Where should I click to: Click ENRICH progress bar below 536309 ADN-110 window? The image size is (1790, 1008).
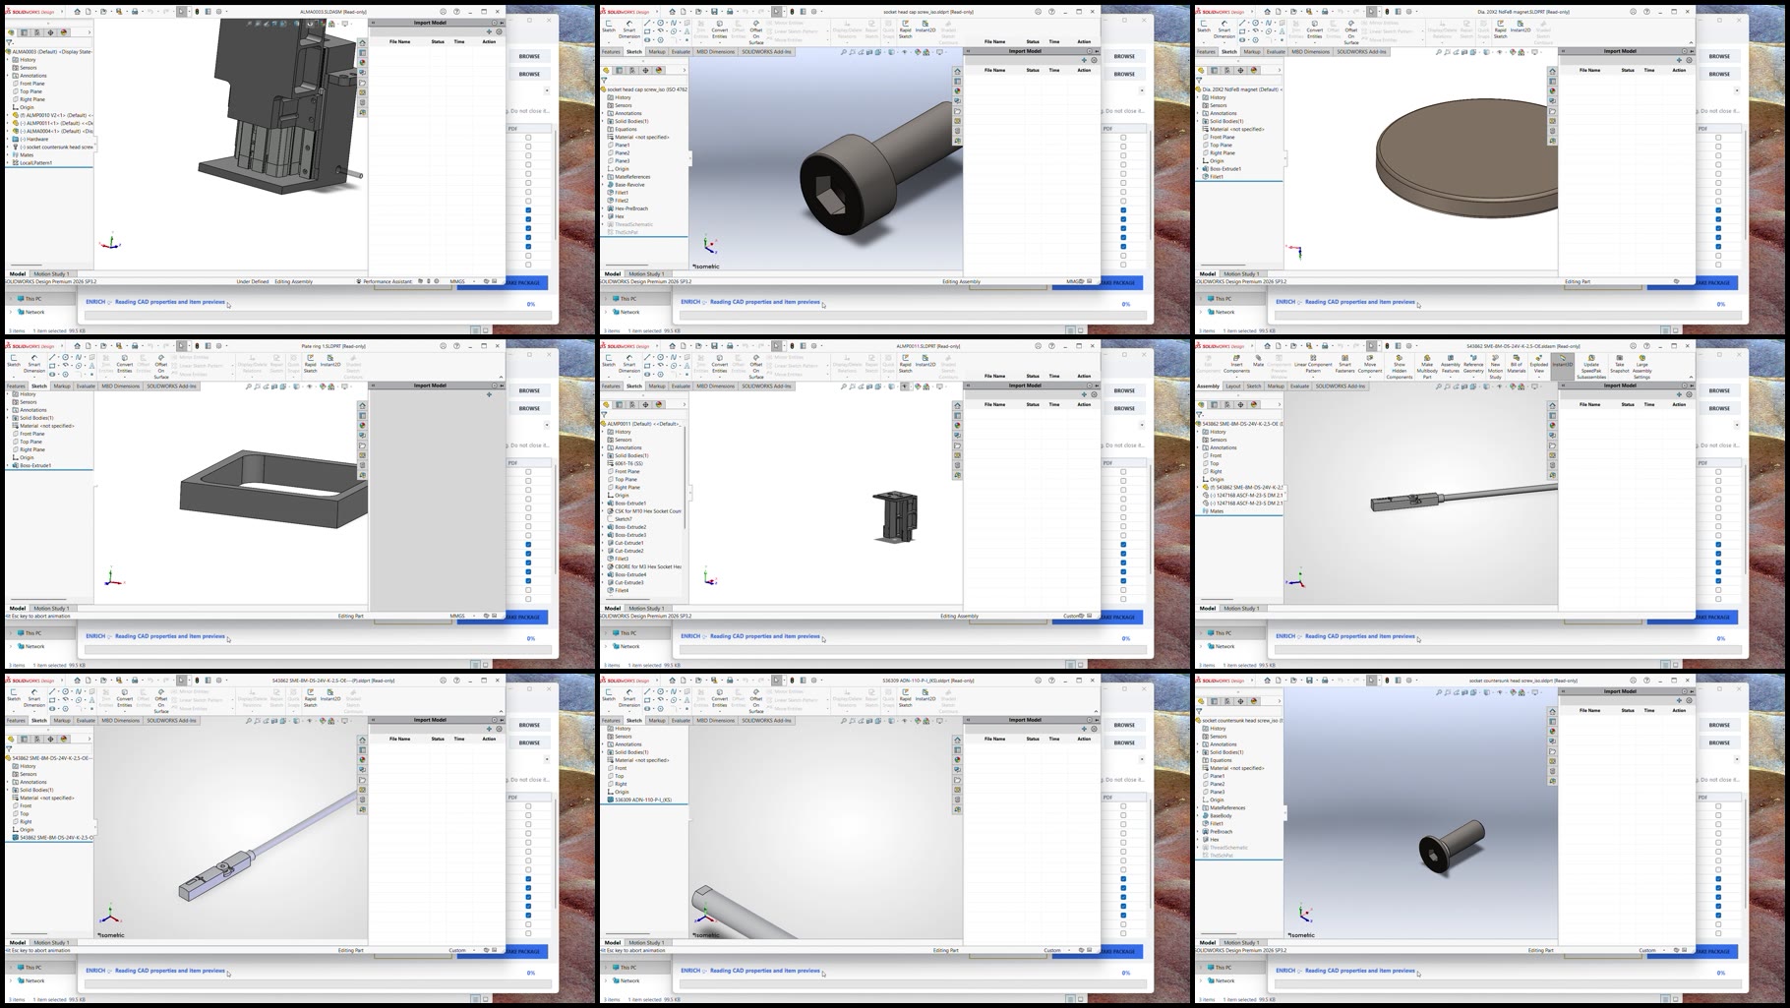(x=912, y=984)
